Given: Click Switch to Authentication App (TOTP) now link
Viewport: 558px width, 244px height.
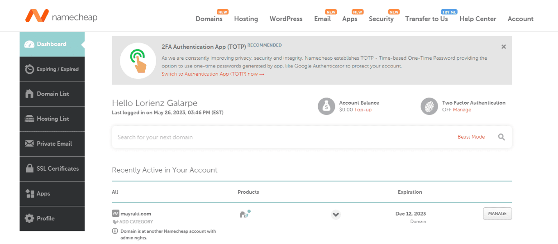Looking at the screenshot, I should tap(213, 74).
